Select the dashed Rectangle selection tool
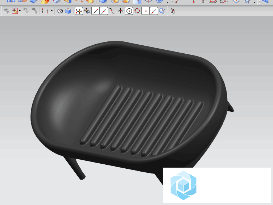Viewport: 273px width, 205px height. pyautogui.click(x=45, y=11)
